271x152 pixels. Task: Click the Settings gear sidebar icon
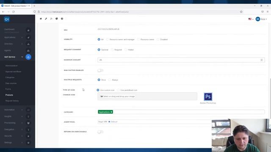[28, 143]
